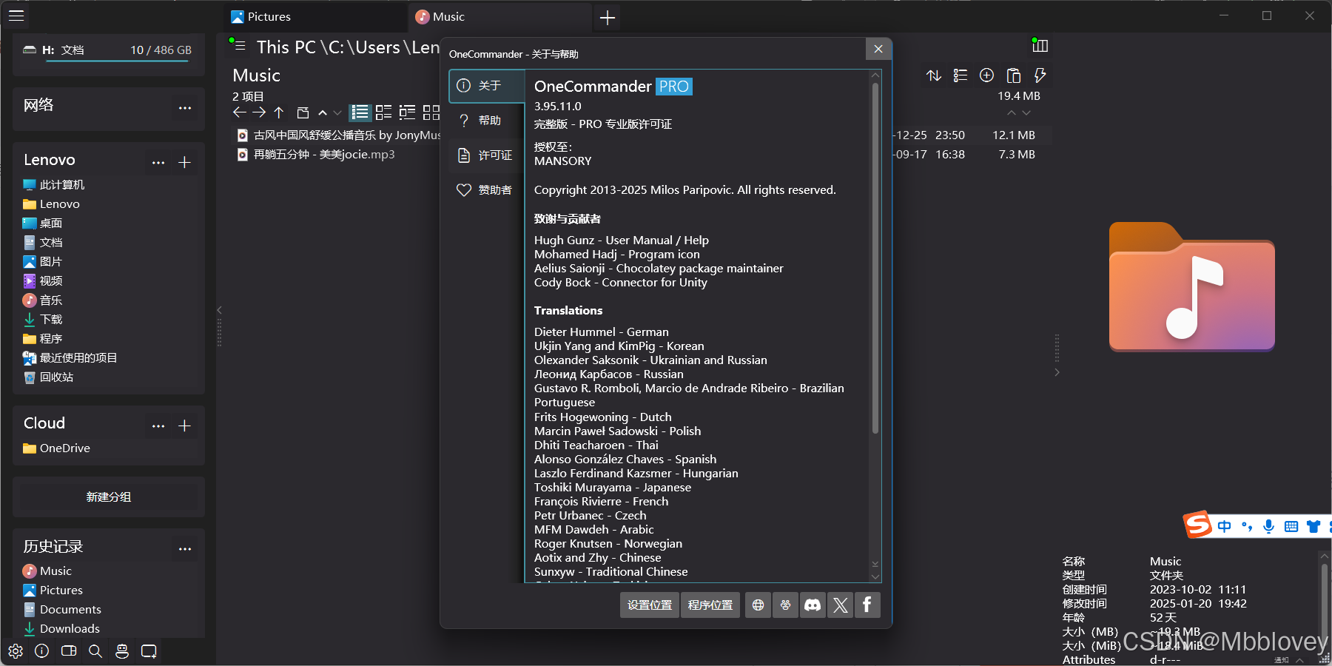Open the search magnifier in bottom bar
The width and height of the screenshot is (1332, 666).
coord(95,651)
